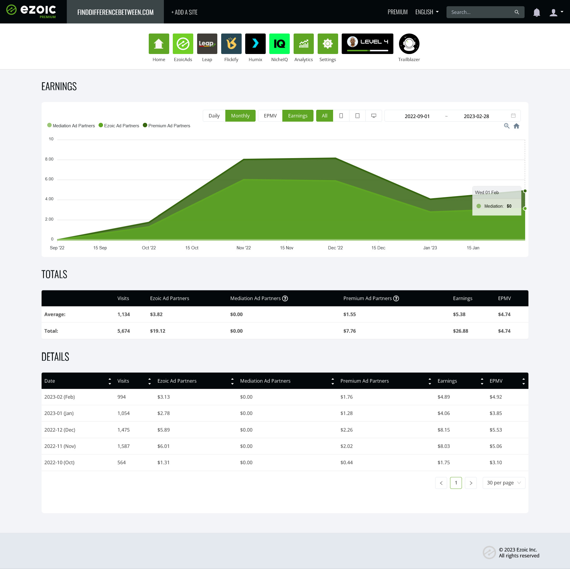The width and height of the screenshot is (570, 569).
Task: Open the Level 4 badge
Action: [368, 44]
